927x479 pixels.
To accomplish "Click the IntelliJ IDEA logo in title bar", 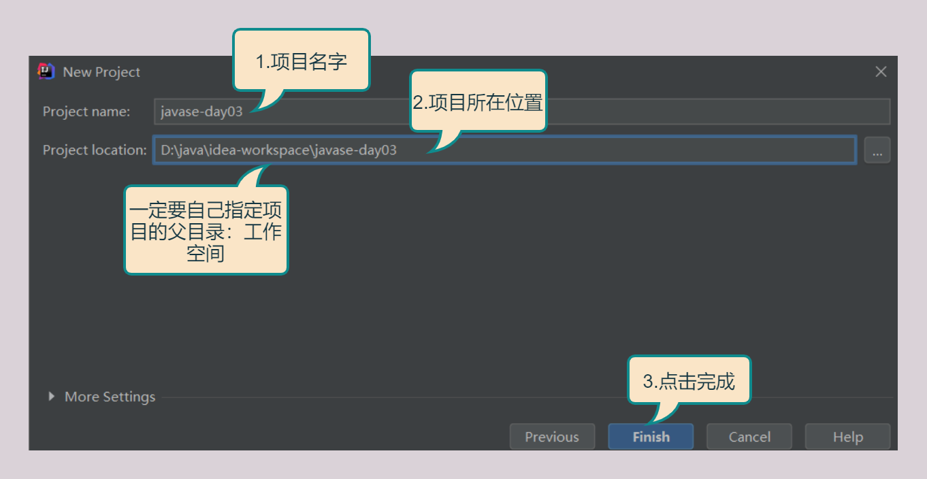I will (46, 71).
